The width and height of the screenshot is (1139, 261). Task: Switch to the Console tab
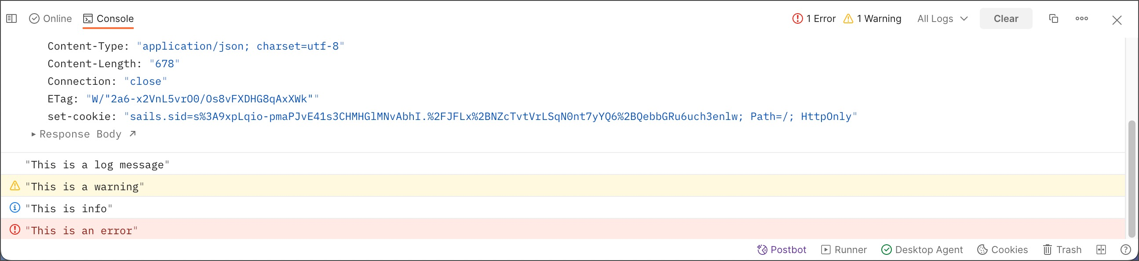108,18
